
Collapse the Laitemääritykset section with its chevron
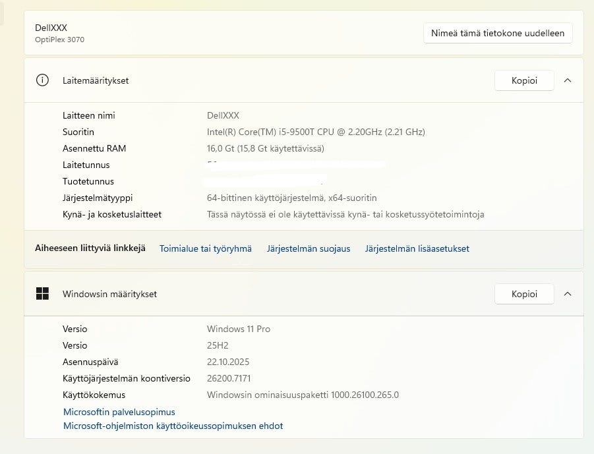pyautogui.click(x=568, y=80)
